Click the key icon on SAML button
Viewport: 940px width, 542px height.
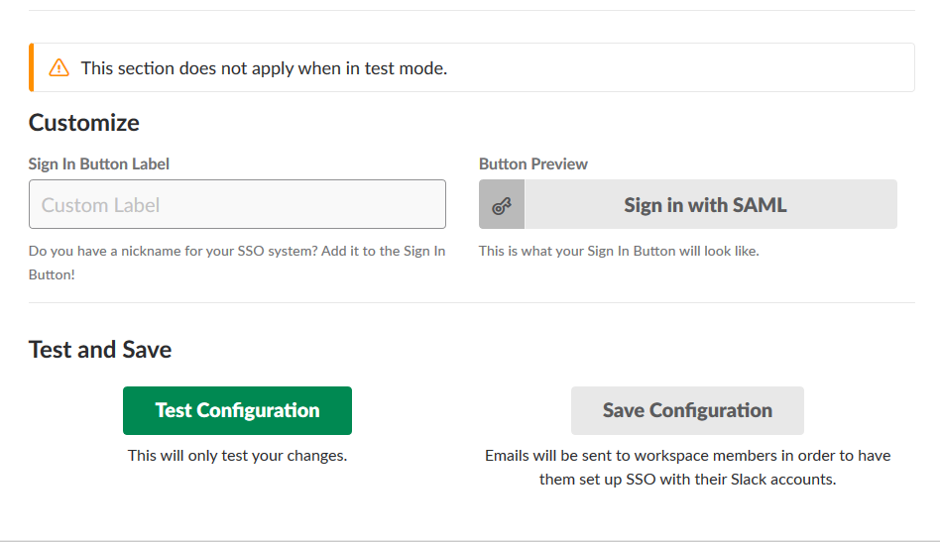point(502,206)
